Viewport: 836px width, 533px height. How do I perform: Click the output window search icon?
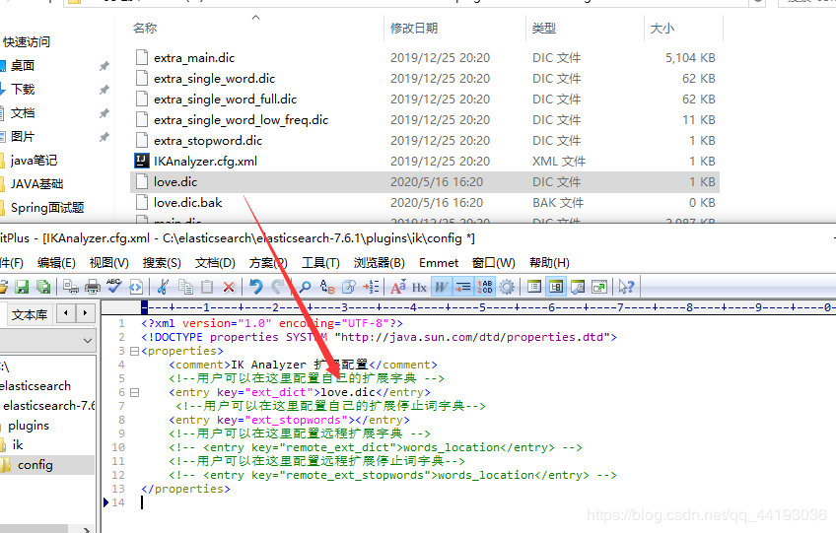coord(578,287)
